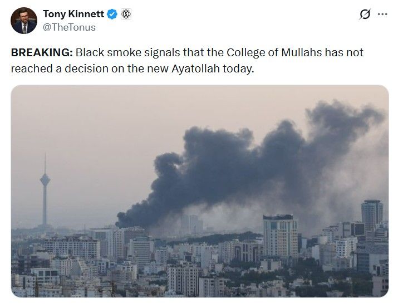Click the hazy sky above Milad Tower
The height and width of the screenshot is (308, 398).
(x=50, y=123)
